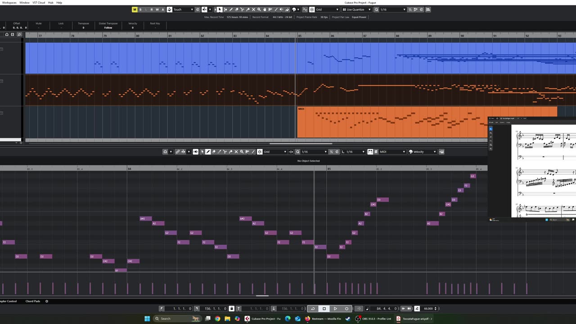Open the Grid snap type dropdown in Key Editor

275,152
